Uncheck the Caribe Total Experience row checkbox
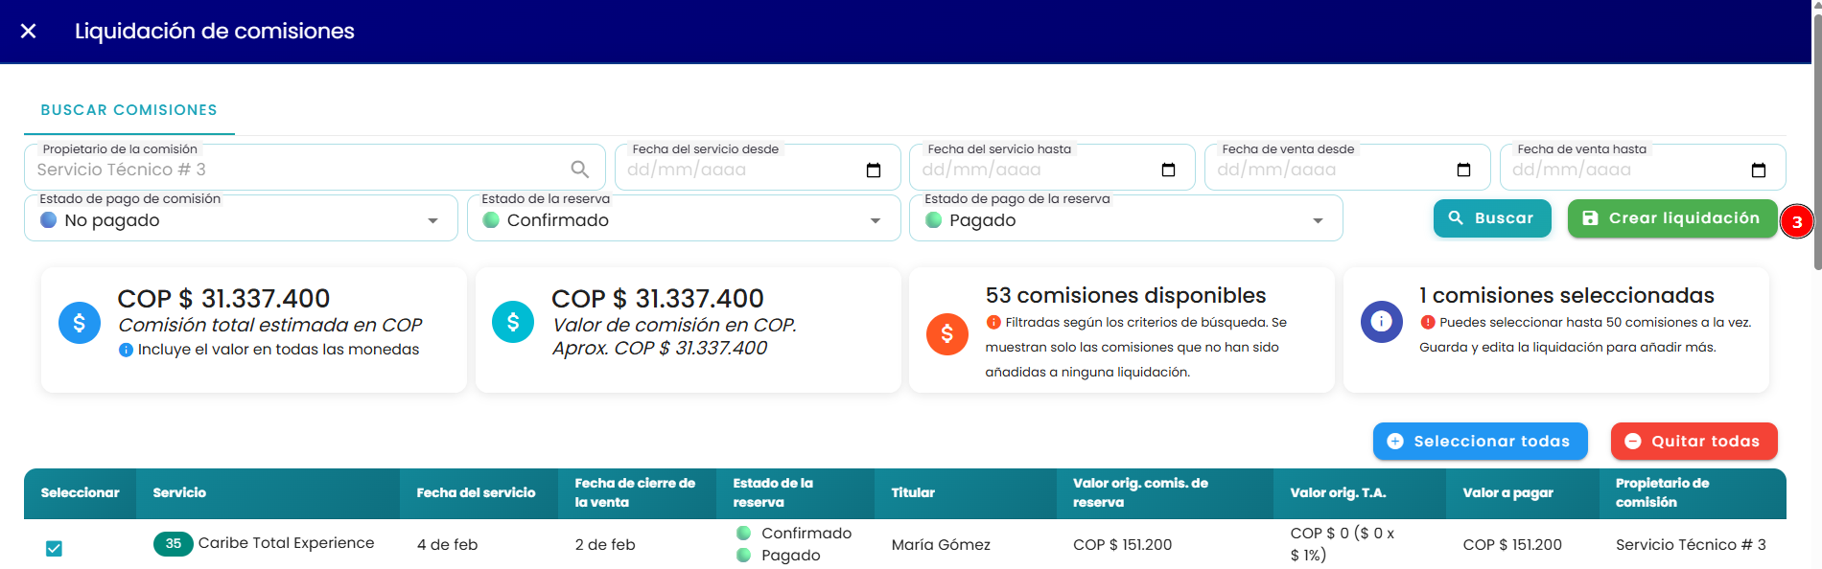This screenshot has height=569, width=1822. coord(55,549)
